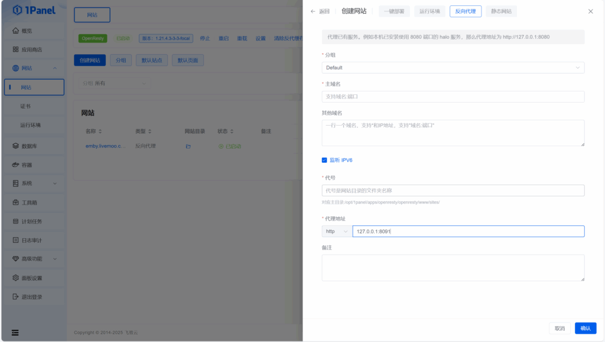Switch to the 一键部署 tab
Screen dimensions: 605x342
[x=393, y=11]
